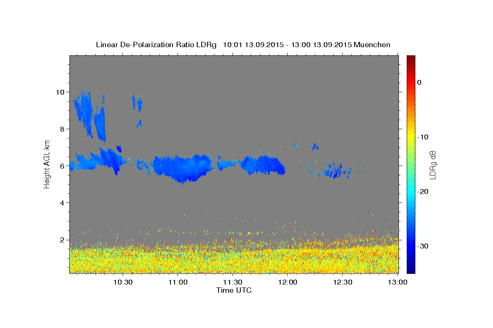Click the colorbar value label 0
The width and height of the screenshot is (493, 328).
[419, 82]
